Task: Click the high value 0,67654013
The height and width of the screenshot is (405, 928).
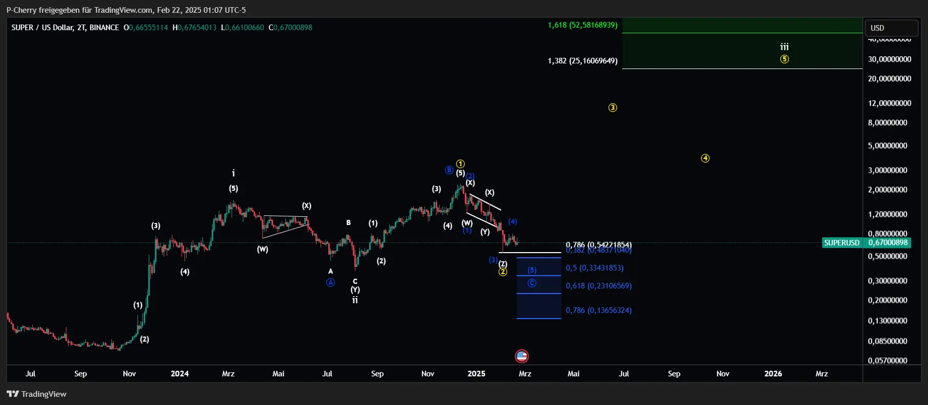Action: 197,28
